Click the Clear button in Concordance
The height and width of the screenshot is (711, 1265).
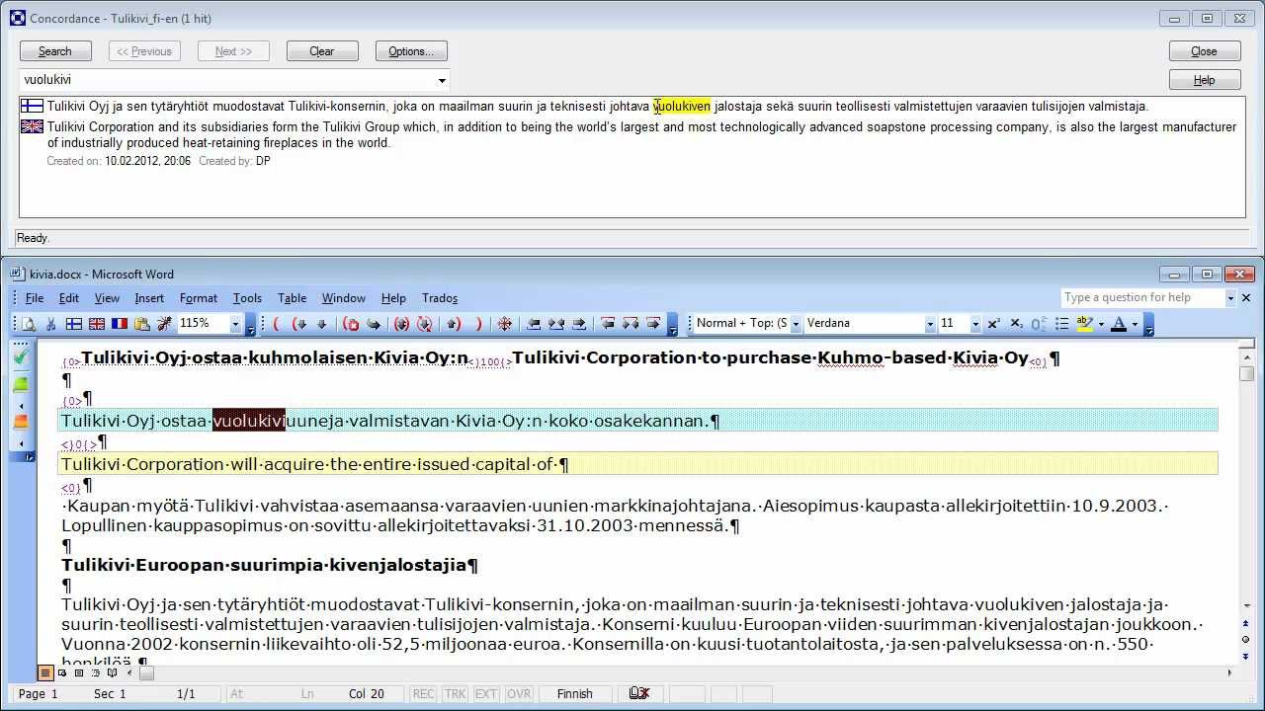322,51
